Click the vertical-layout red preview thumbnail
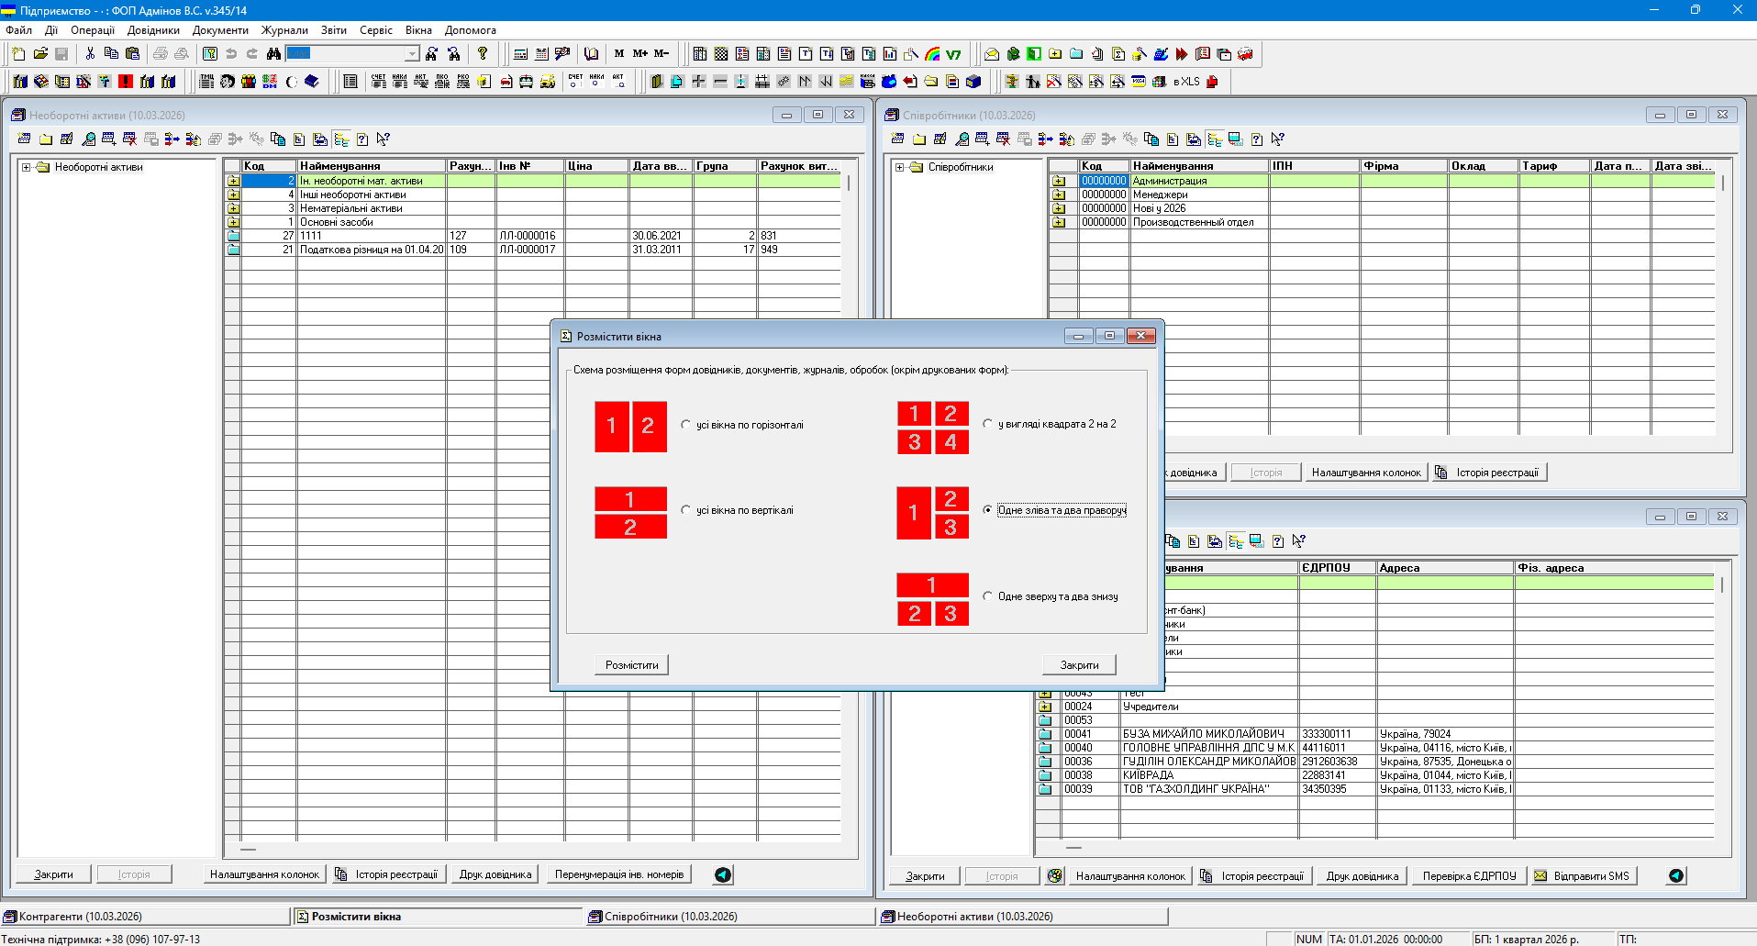Image resolution: width=1757 pixels, height=946 pixels. click(x=630, y=513)
